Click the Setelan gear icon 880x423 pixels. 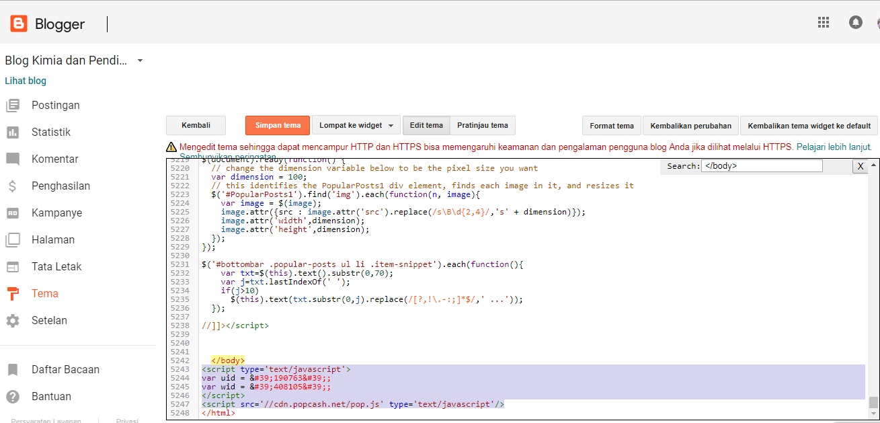13,321
